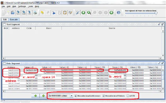166x103 pixels.
Task: Paste from clipboard icon
Action: click(65, 13)
